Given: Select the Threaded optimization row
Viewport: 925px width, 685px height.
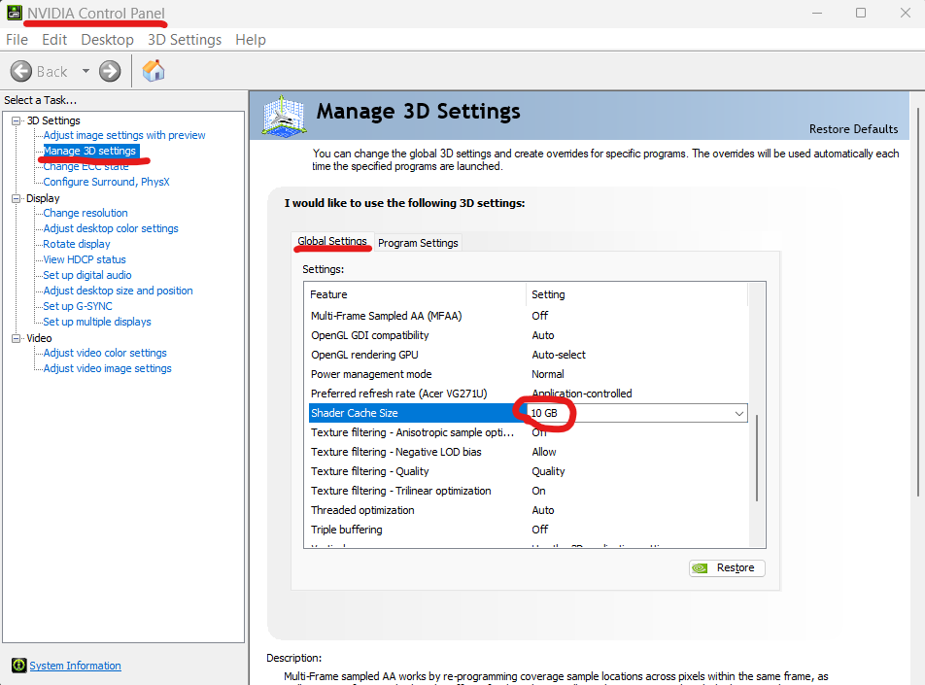Looking at the screenshot, I should click(x=528, y=510).
